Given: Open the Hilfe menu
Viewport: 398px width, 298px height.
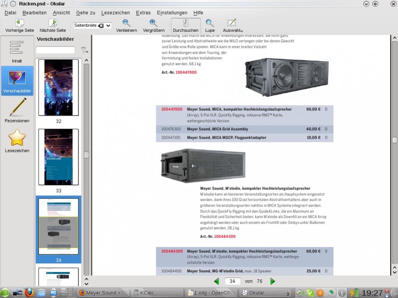Looking at the screenshot, I should tap(198, 13).
